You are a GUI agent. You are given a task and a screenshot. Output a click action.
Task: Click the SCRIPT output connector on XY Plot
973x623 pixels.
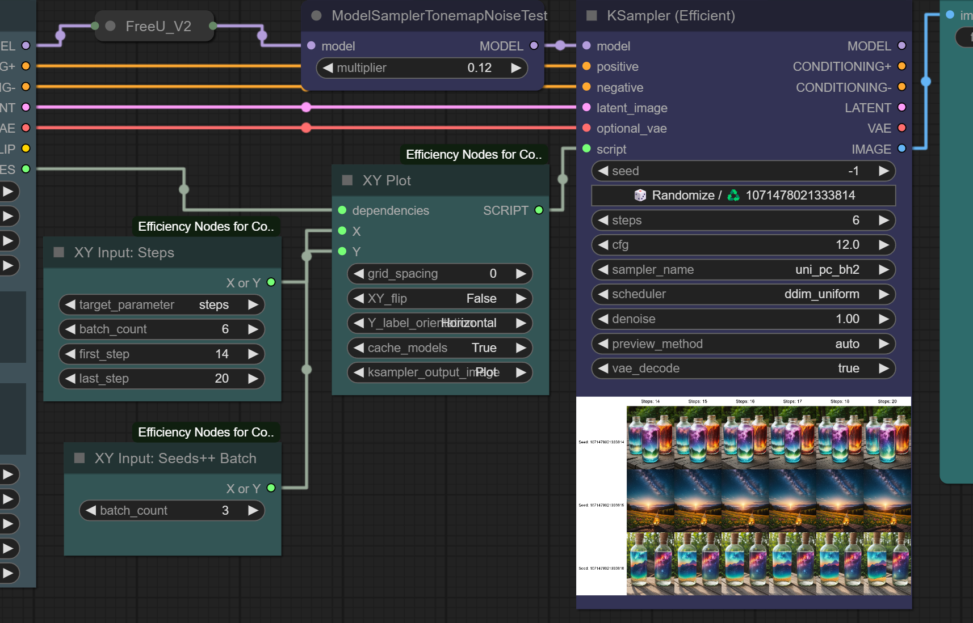539,210
